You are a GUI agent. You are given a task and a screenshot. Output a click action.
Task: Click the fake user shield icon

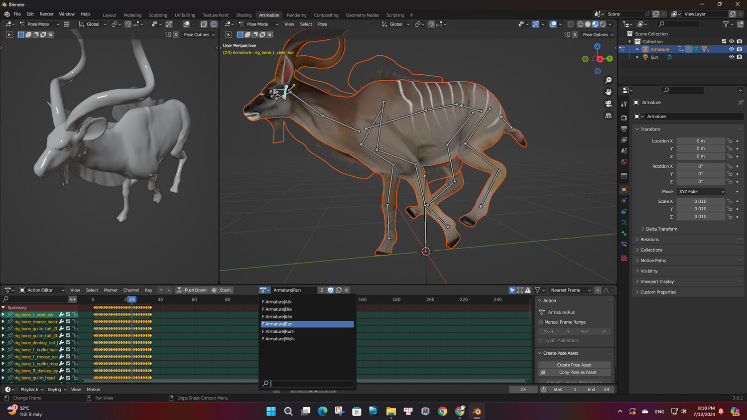[x=330, y=290]
